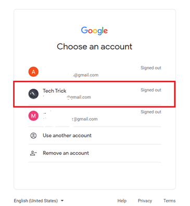Click the Google logo

(94, 31)
